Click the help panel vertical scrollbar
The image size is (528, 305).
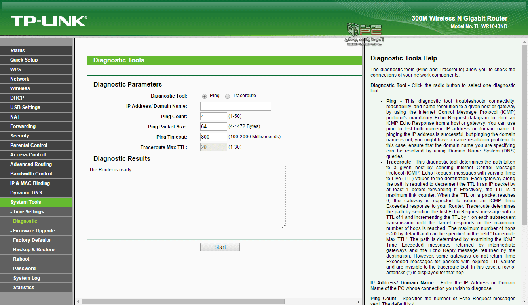(x=524, y=134)
